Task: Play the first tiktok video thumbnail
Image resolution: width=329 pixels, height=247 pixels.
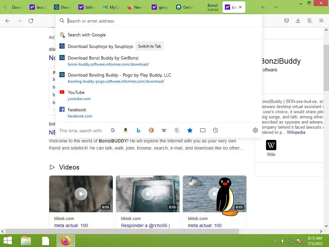Action: click(x=81, y=194)
